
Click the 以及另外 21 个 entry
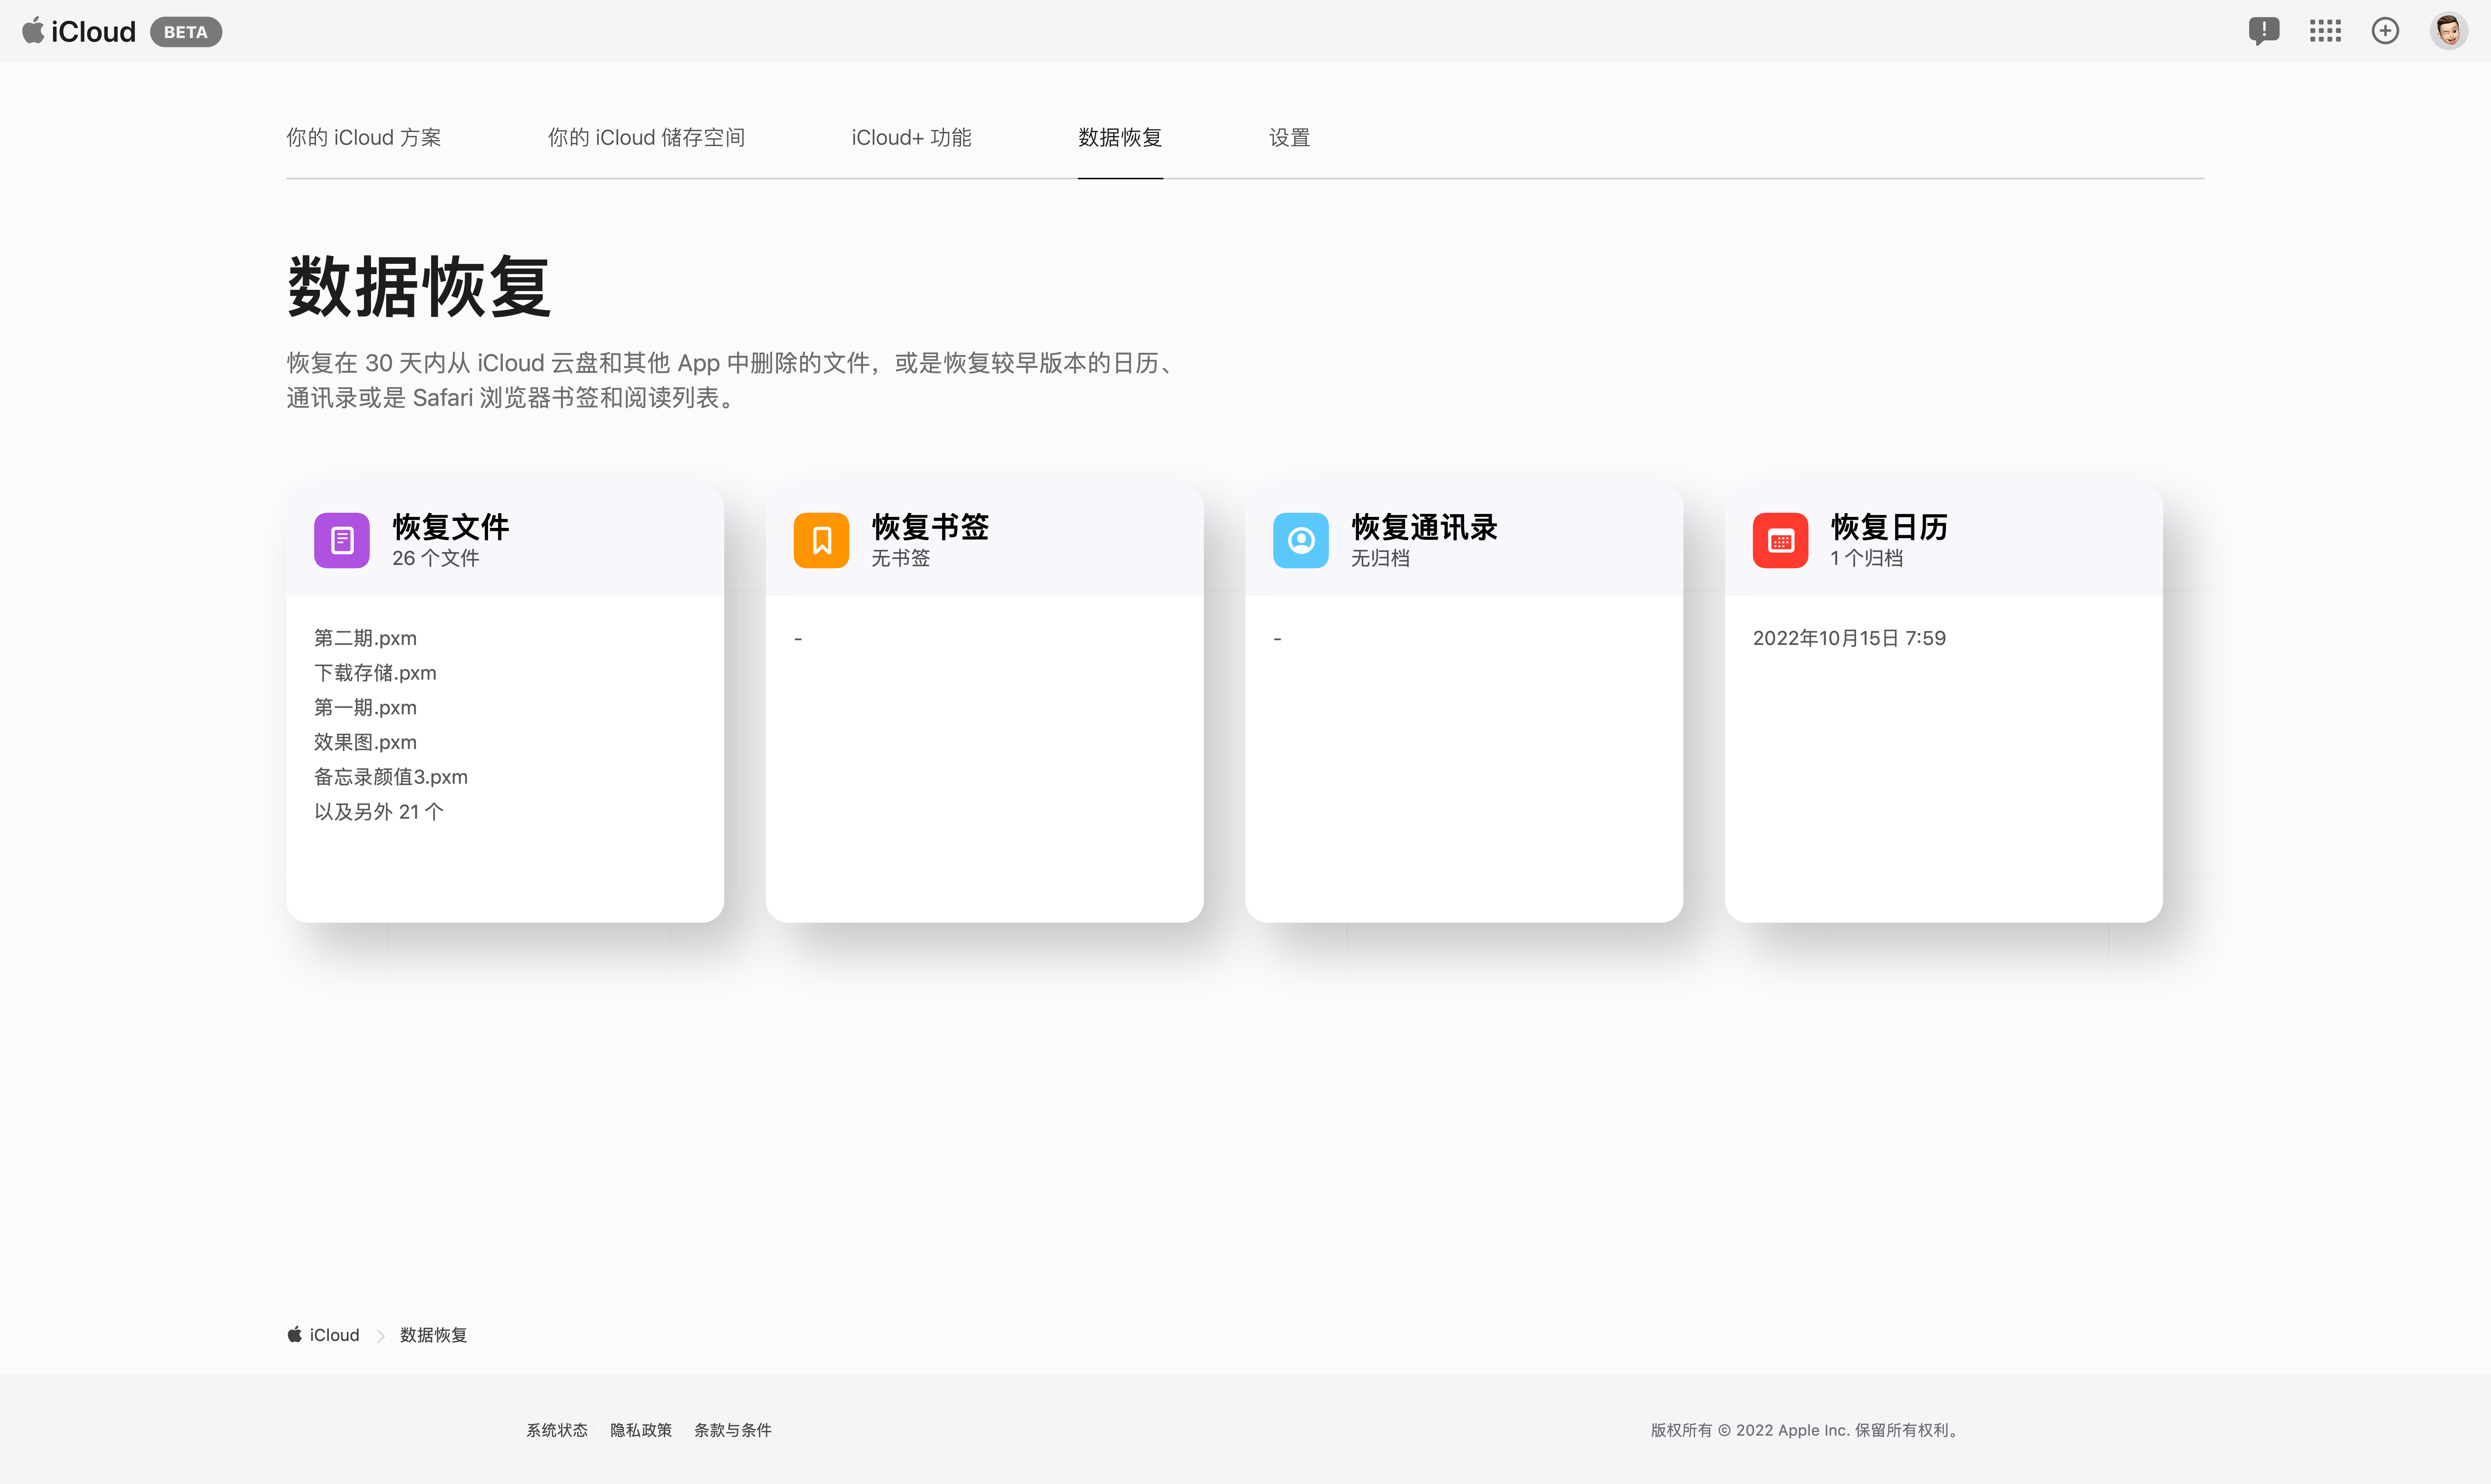[378, 811]
